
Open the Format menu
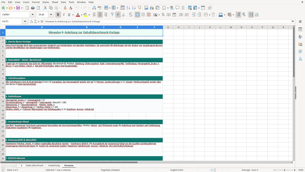point(36,2)
